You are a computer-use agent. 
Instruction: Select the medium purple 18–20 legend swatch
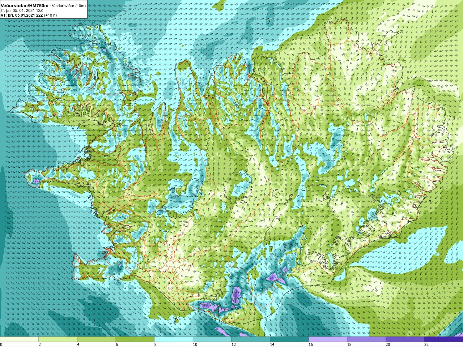(x=366, y=339)
